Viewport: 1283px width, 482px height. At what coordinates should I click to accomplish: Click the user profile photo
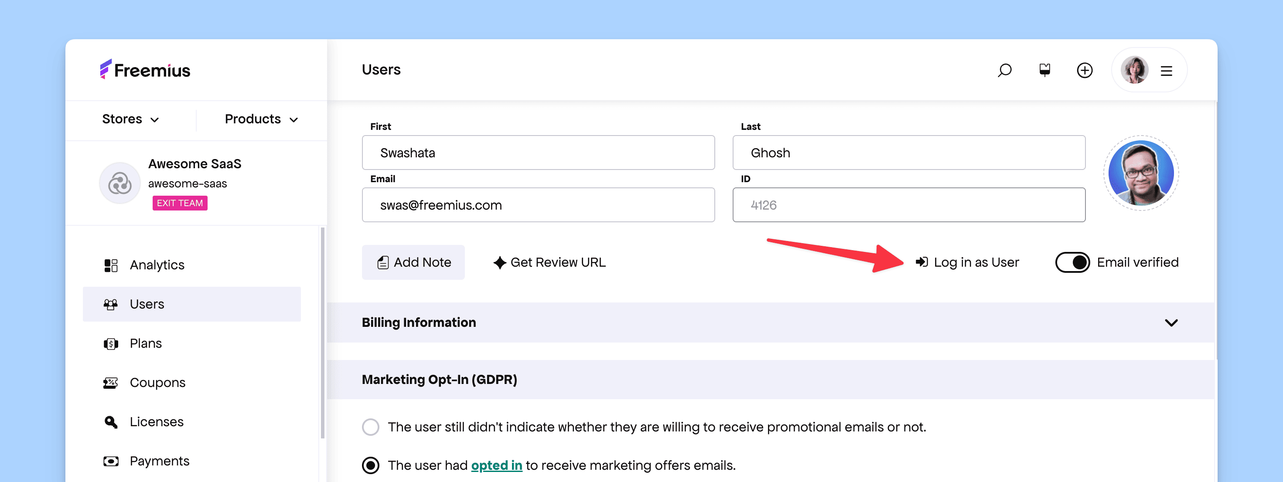point(1140,173)
